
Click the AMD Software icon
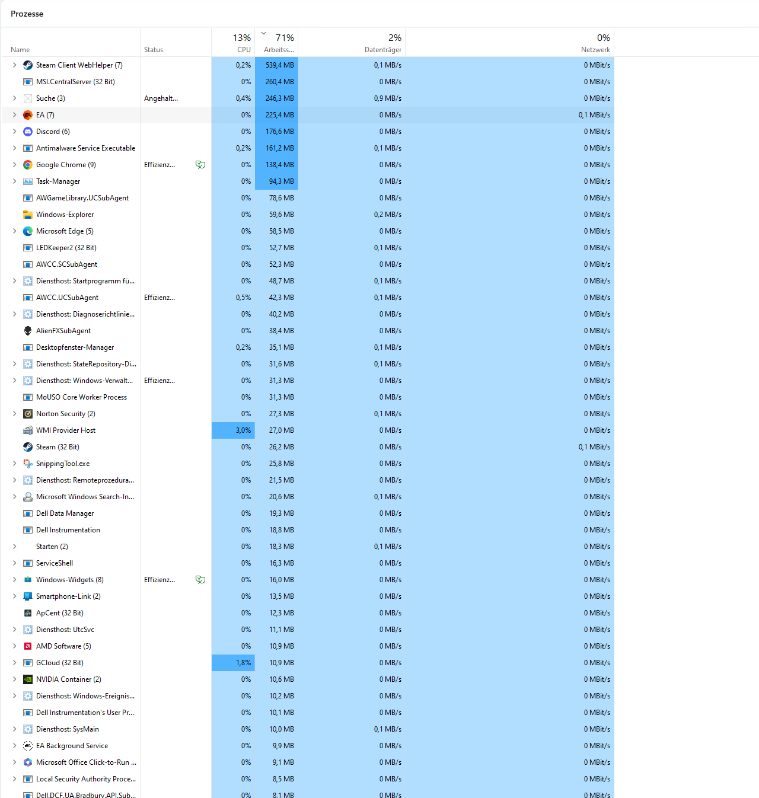tap(28, 646)
